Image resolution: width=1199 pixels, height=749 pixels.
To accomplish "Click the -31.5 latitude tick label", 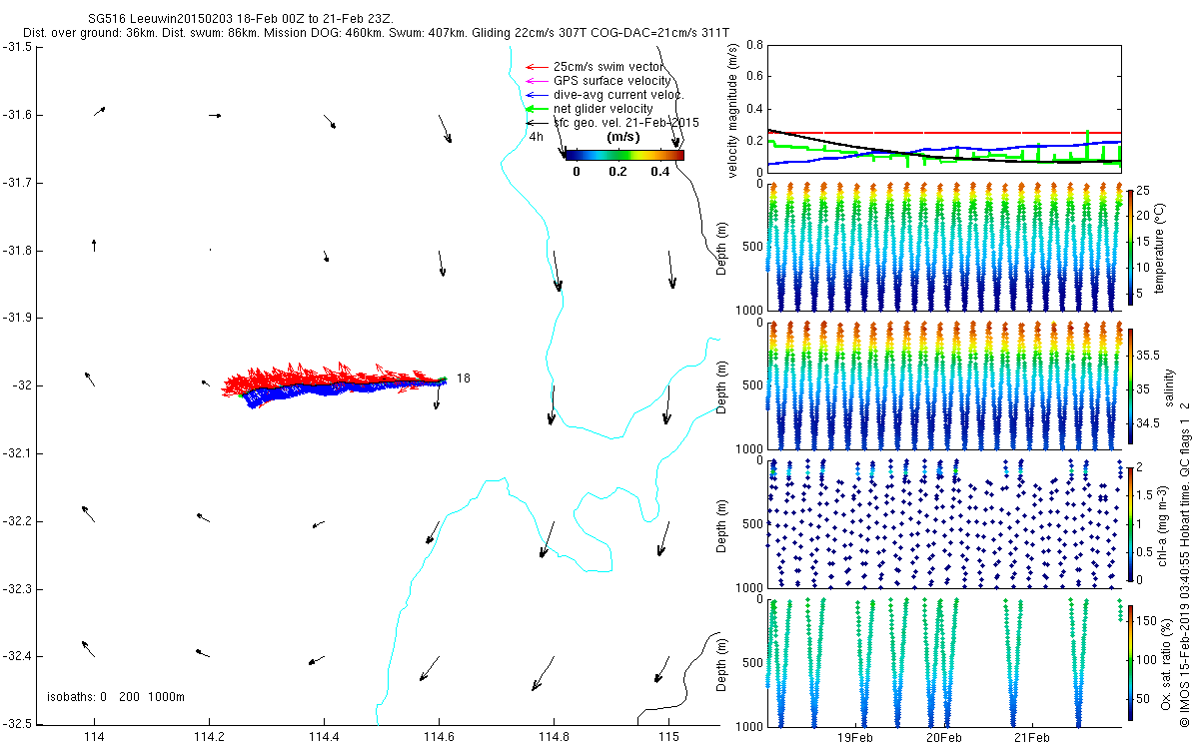I will click(16, 47).
